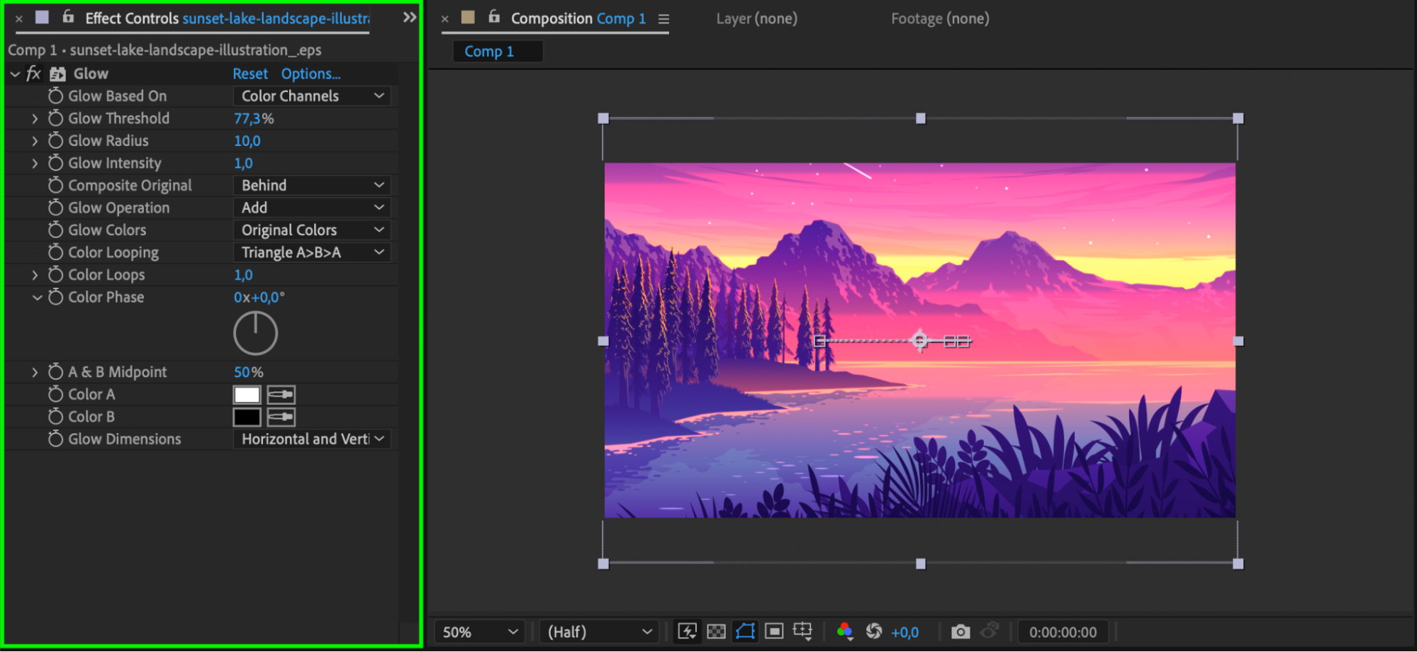Click the Glow Threshold stopwatch icon

click(55, 118)
